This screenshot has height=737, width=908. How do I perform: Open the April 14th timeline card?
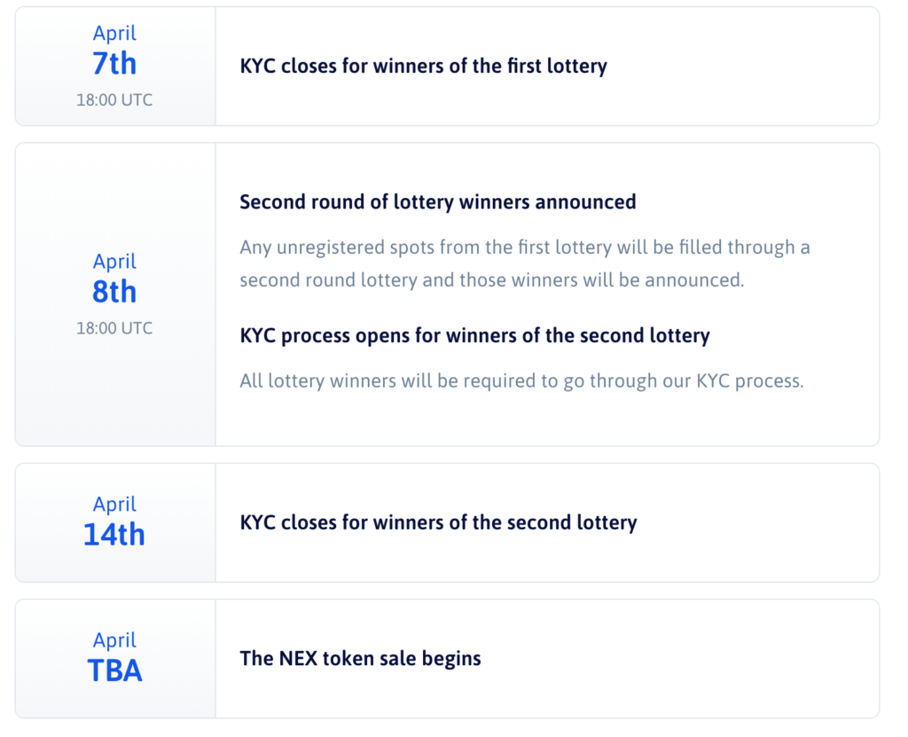447,522
